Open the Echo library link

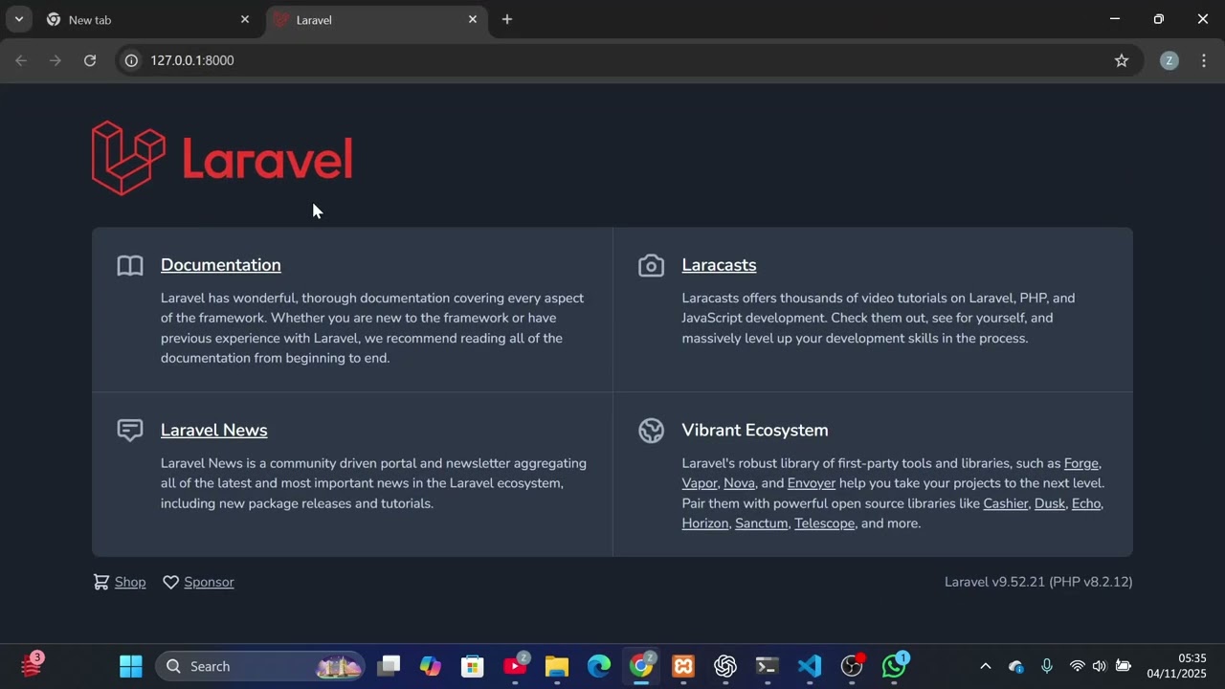[1086, 503]
